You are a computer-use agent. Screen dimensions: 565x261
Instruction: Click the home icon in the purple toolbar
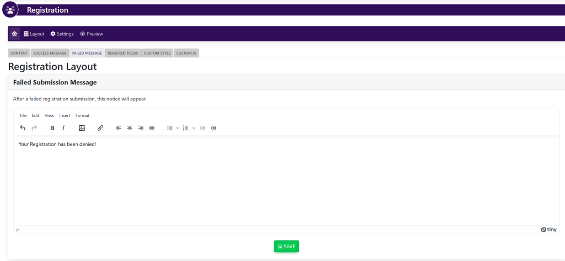coord(14,34)
